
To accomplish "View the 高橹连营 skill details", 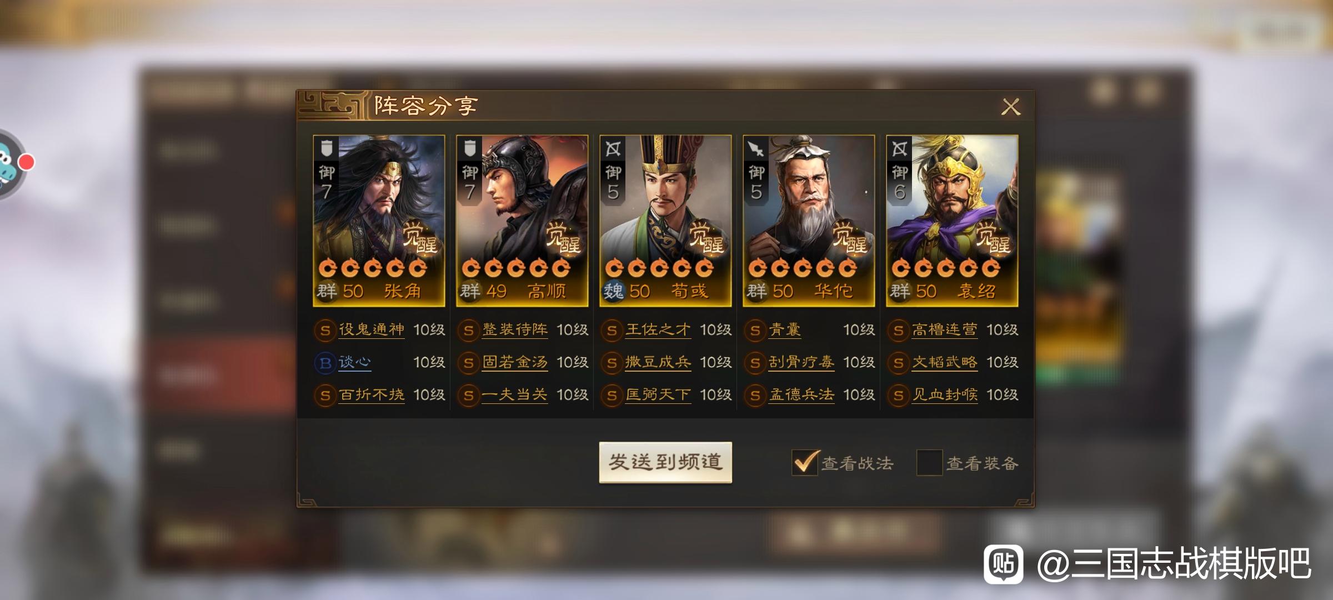I will [x=945, y=330].
